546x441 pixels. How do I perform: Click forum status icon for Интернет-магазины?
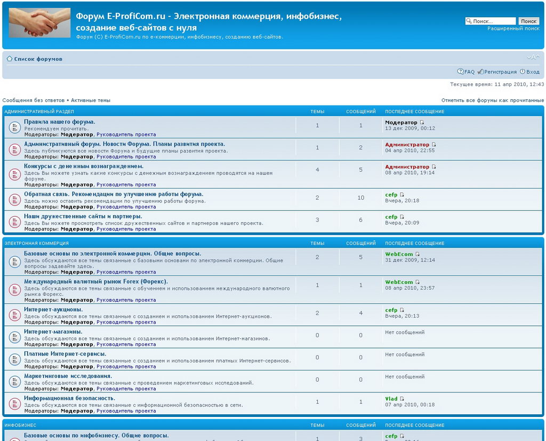[x=14, y=337]
